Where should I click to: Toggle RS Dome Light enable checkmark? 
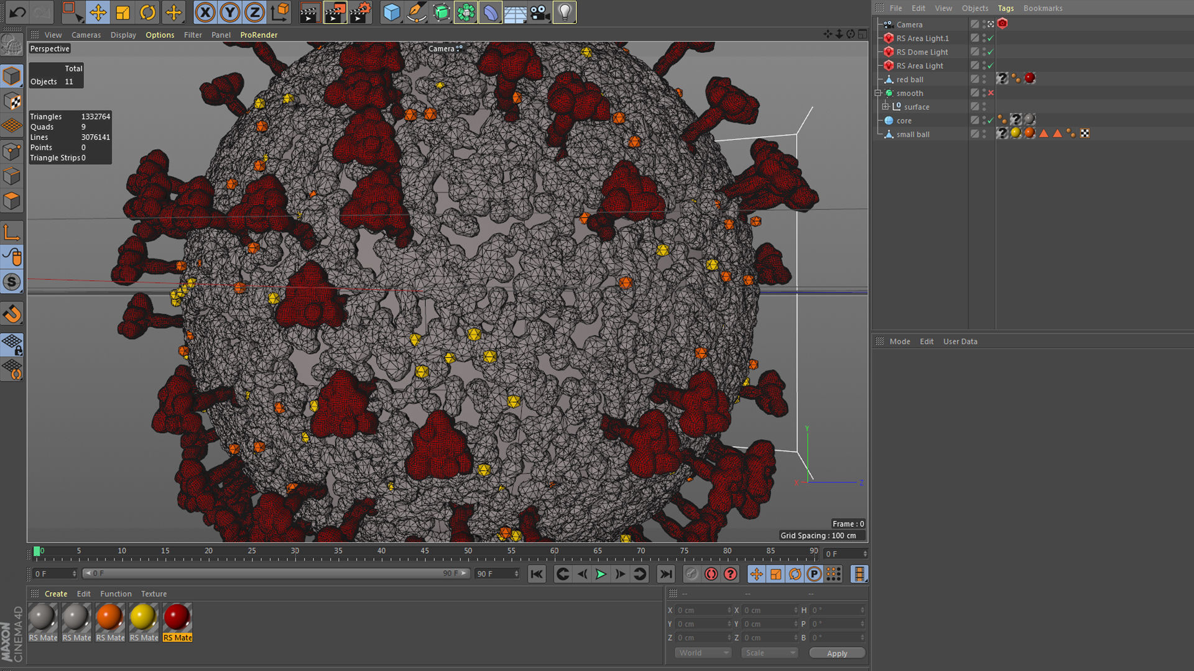pos(991,52)
